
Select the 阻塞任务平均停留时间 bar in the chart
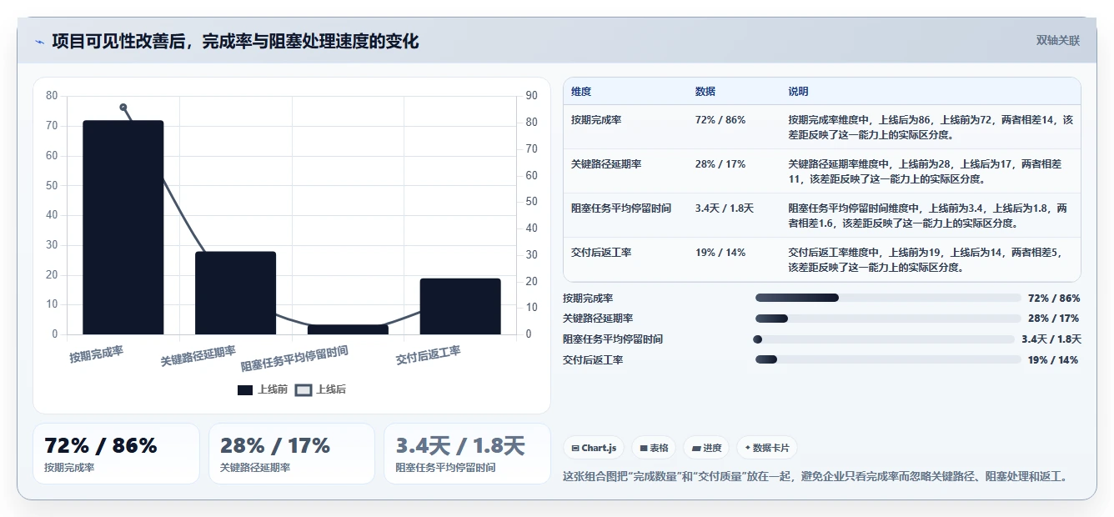[348, 329]
